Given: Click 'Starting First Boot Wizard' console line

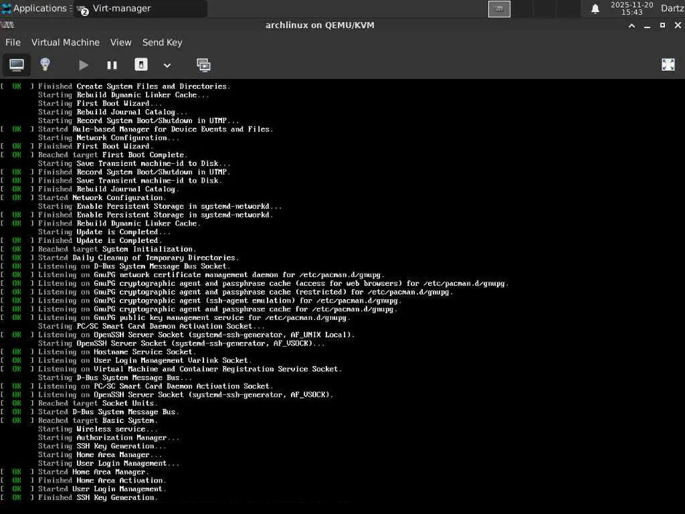Looking at the screenshot, I should coord(100,104).
